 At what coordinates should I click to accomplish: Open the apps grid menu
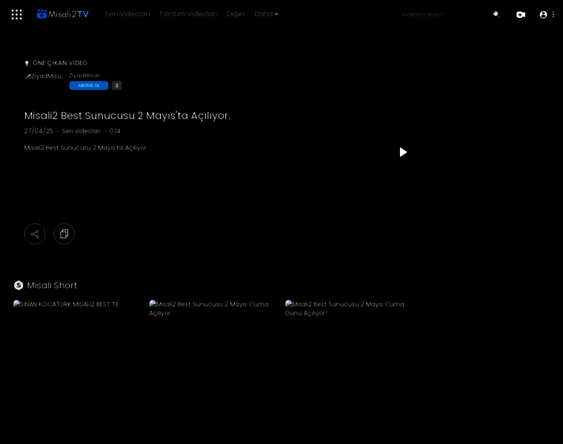(16, 14)
